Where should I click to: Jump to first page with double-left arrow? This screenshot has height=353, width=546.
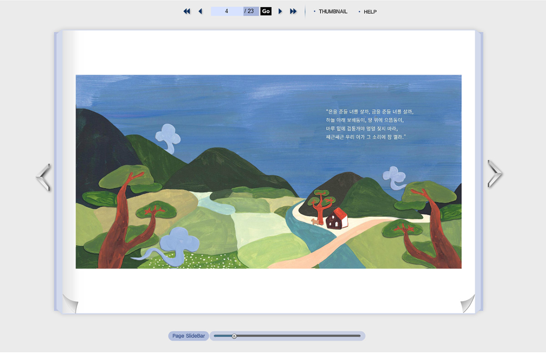(x=187, y=11)
